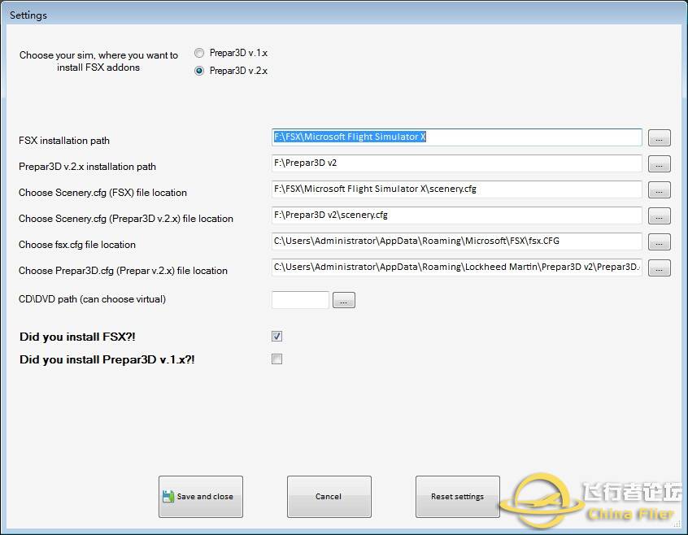Image resolution: width=688 pixels, height=535 pixels.
Task: Click the 'FSX installation path' label
Action: (x=64, y=141)
